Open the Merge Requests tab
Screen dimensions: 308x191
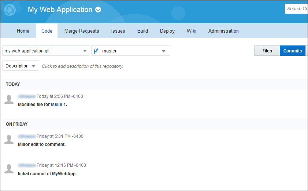pyautogui.click(x=82, y=31)
